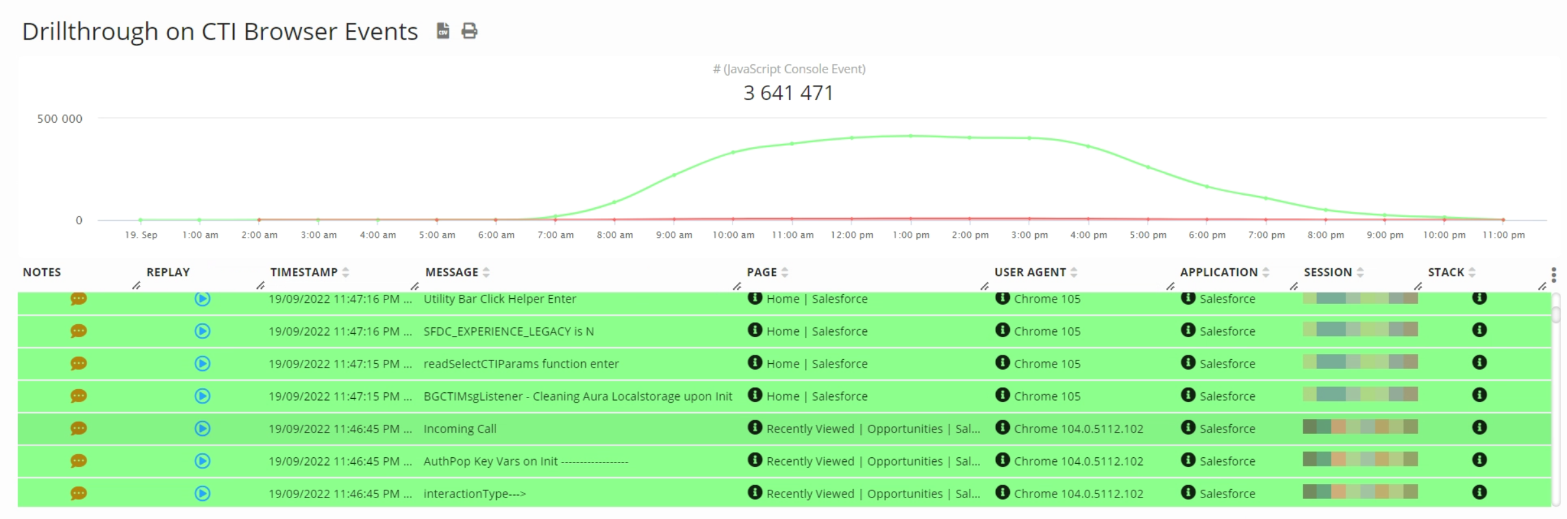This screenshot has height=519, width=1567.
Task: Click the BGCTIMsgListener message text
Action: (577, 396)
